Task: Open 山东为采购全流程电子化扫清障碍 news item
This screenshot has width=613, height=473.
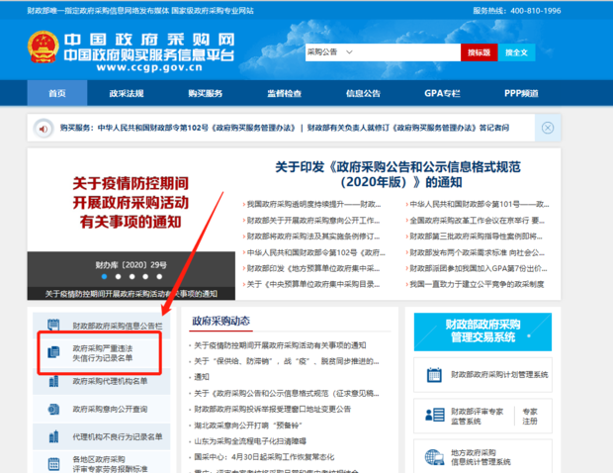Action: tap(250, 441)
